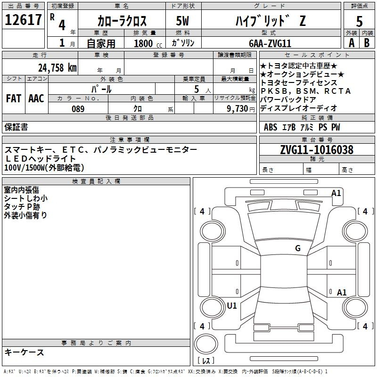Click seating capacity 5 人
The image size is (377, 377).
[x=203, y=89]
